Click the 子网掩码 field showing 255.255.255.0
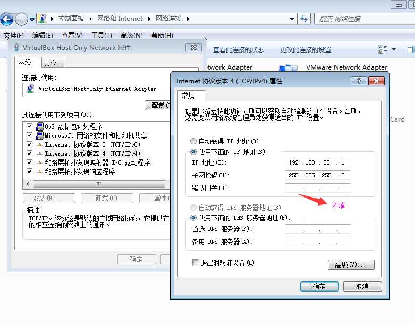The height and width of the screenshot is (325, 415). (x=318, y=175)
